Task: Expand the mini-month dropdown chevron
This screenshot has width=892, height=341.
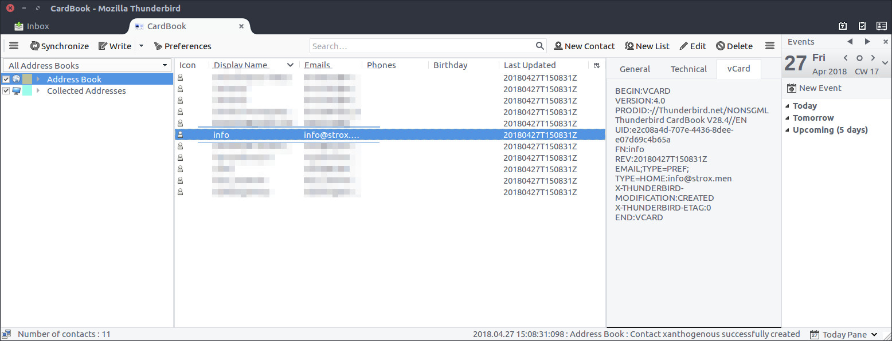Action: pos(885,63)
